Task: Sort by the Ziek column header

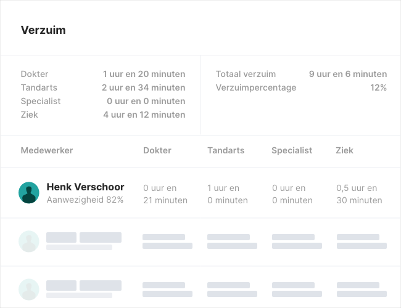Action: (x=344, y=150)
